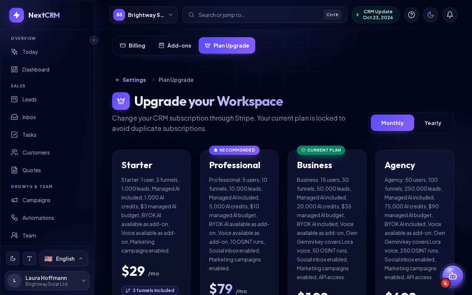Open Tasks from the sidebar
This screenshot has height=295, width=472.
pos(47,135)
